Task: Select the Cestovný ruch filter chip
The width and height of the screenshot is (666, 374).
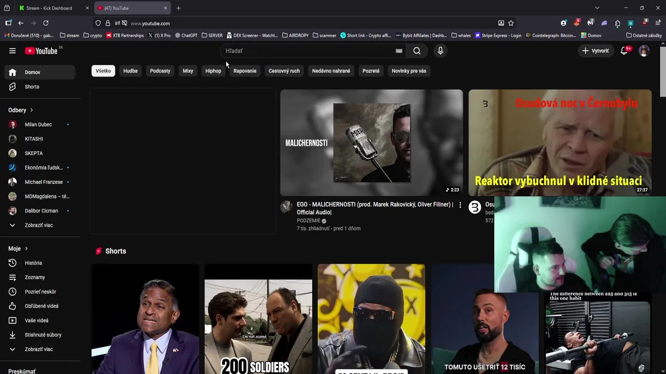Action: click(284, 71)
